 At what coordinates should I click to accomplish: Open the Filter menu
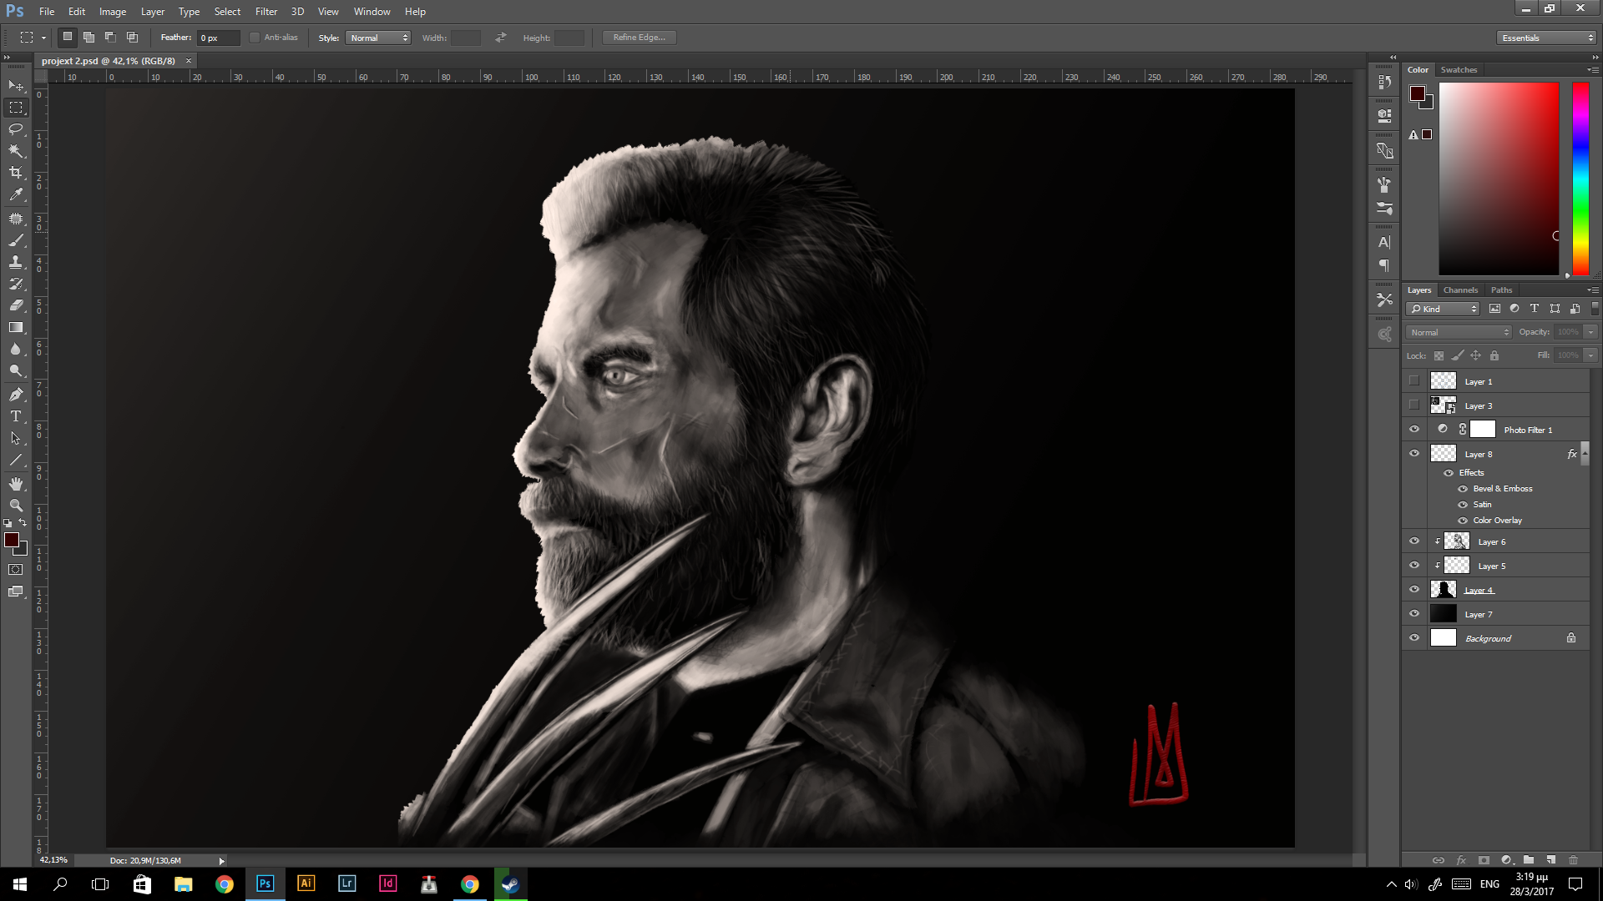coord(265,12)
